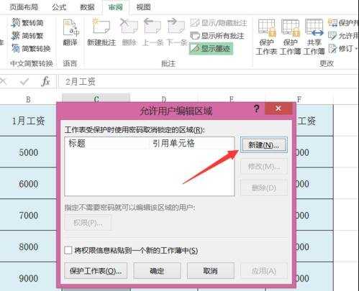Click the dialog help question mark

coord(256,109)
